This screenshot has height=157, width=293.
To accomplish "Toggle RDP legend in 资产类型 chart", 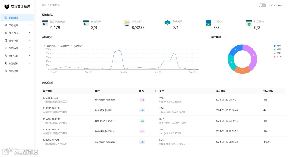I will [x=278, y=46].
